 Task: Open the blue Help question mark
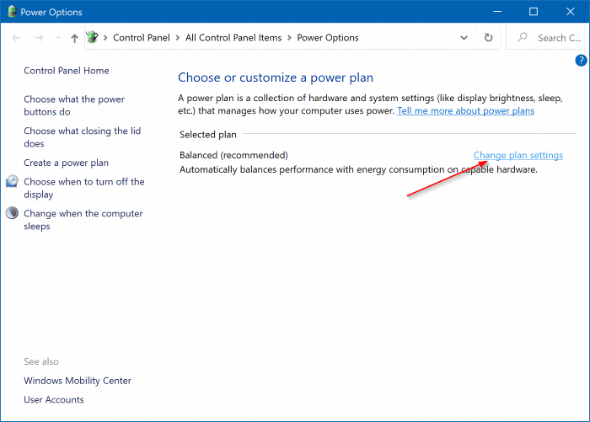pyautogui.click(x=581, y=60)
